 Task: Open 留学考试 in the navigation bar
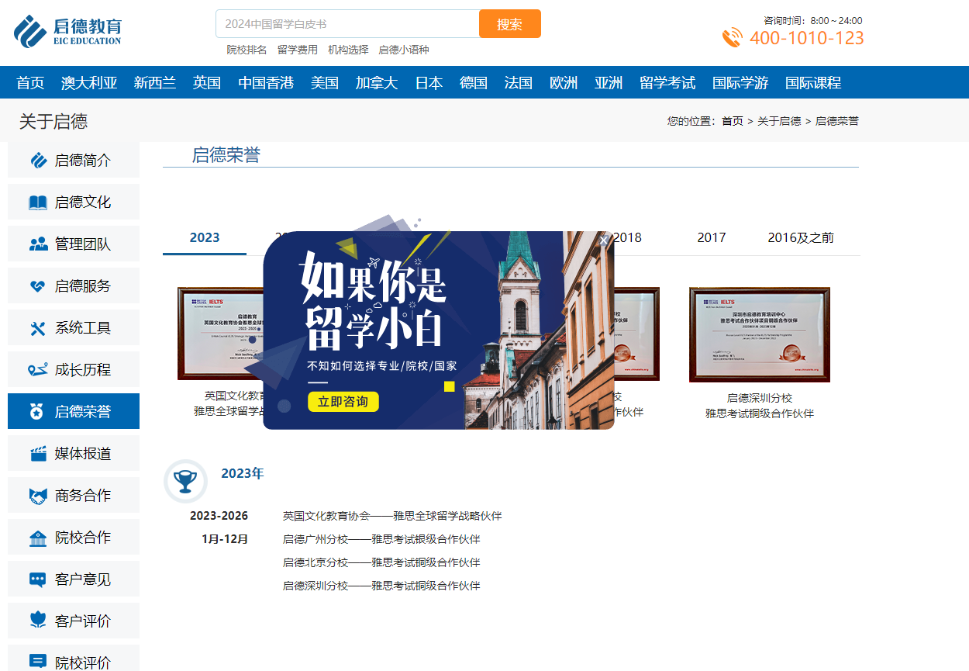(x=667, y=83)
